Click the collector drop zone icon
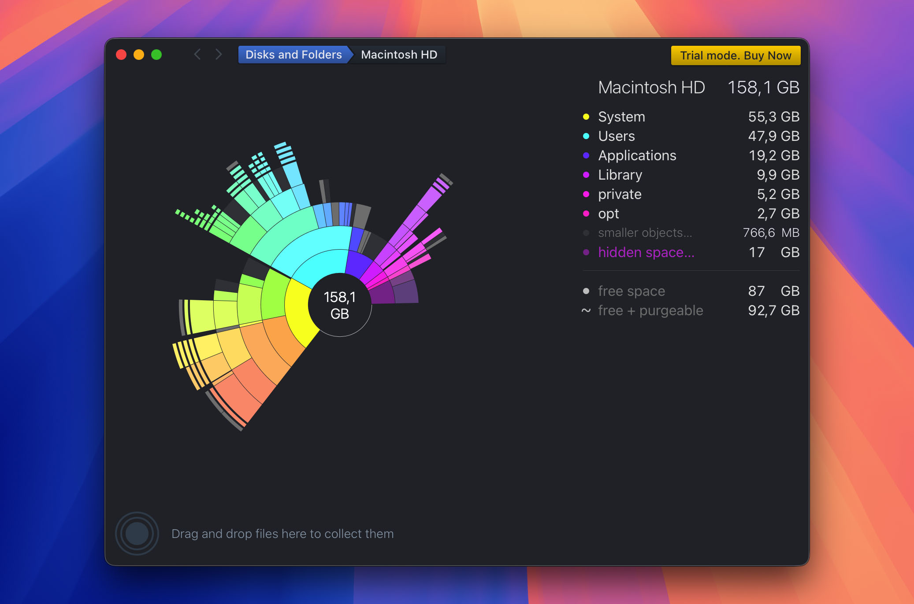The image size is (914, 604). (136, 533)
